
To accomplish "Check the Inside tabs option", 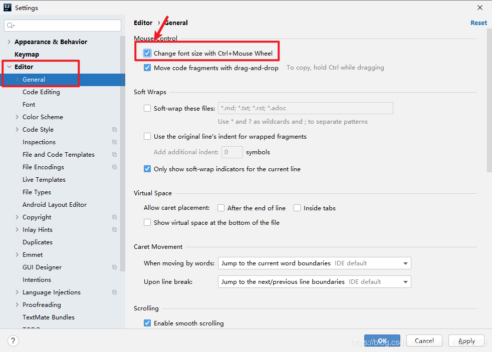I will point(297,208).
